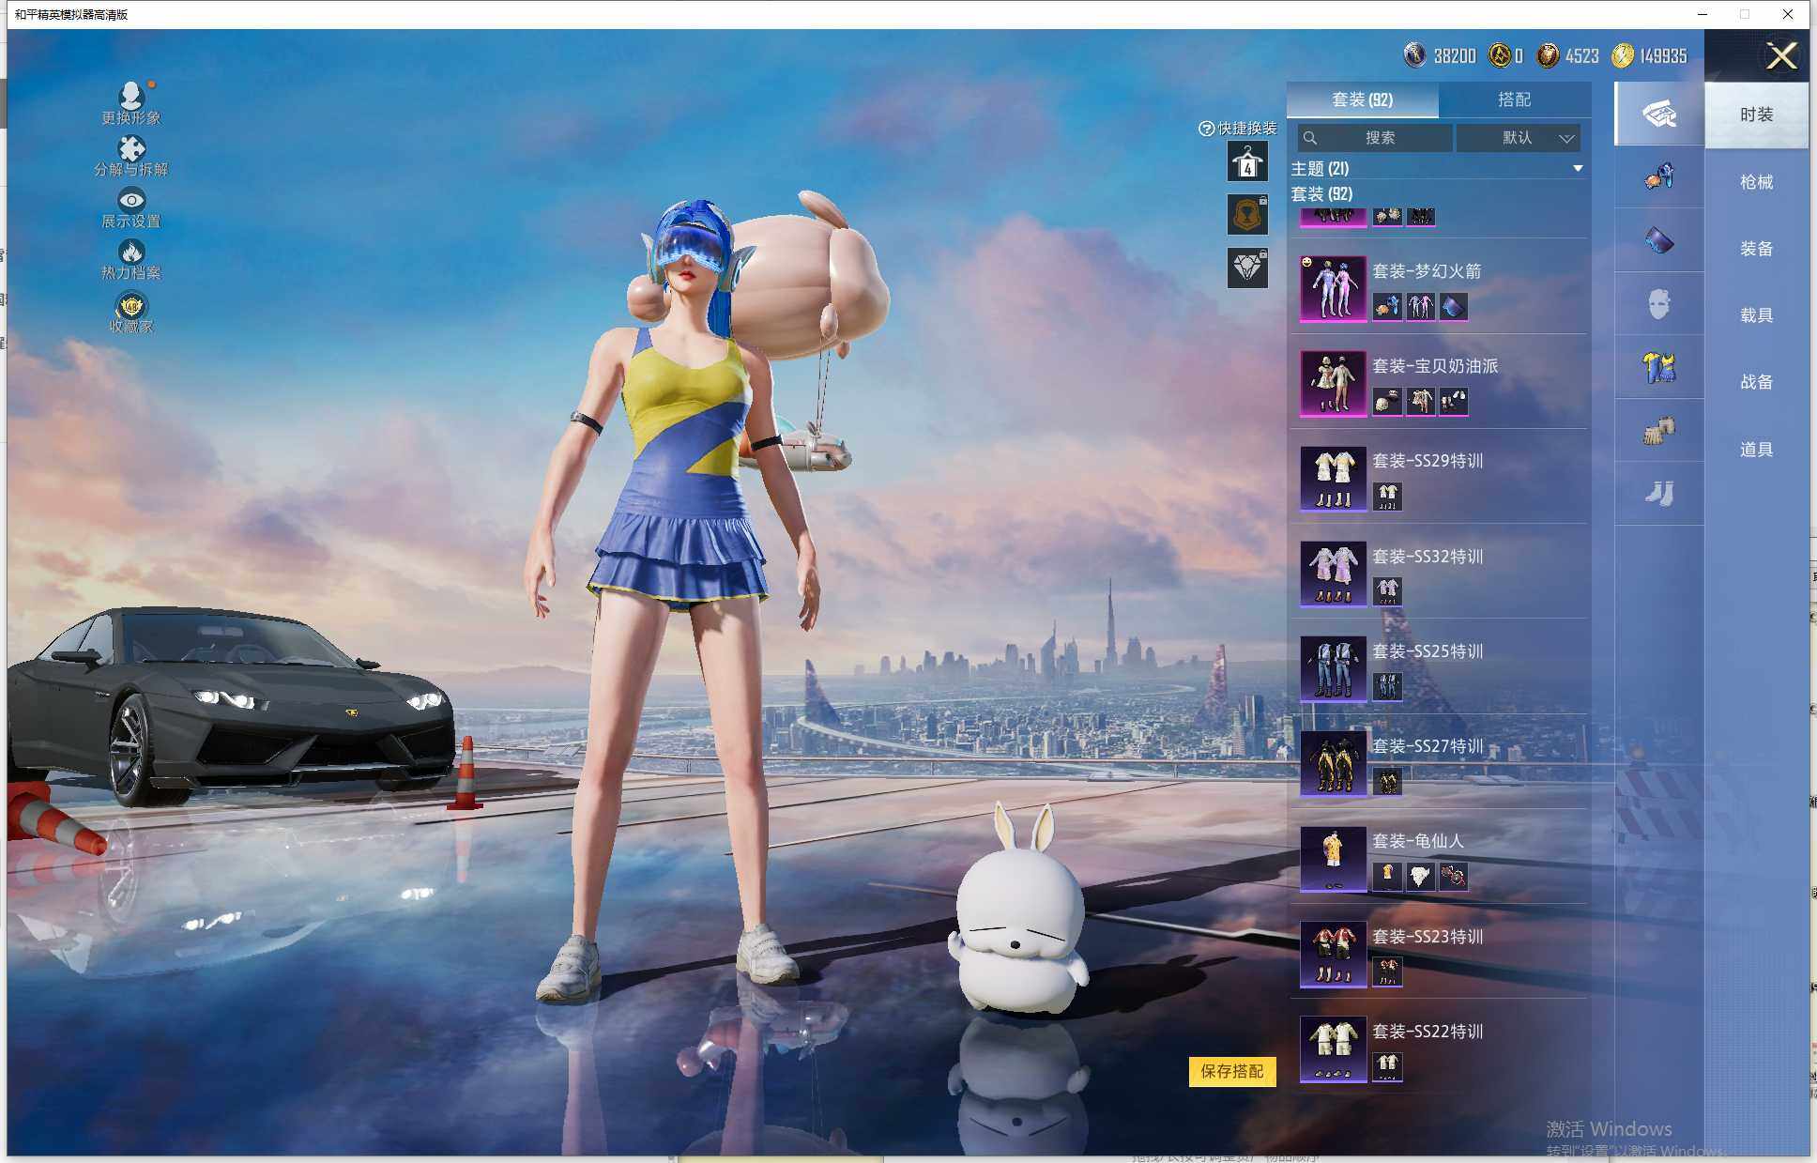
Task: Select the hanger quick-outfit slot 4 icon
Action: [x=1247, y=162]
